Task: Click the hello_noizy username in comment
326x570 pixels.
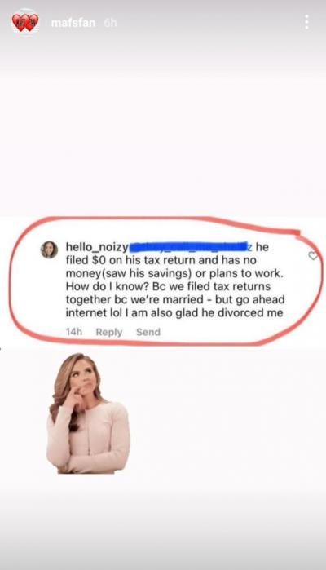Action: [x=97, y=247]
